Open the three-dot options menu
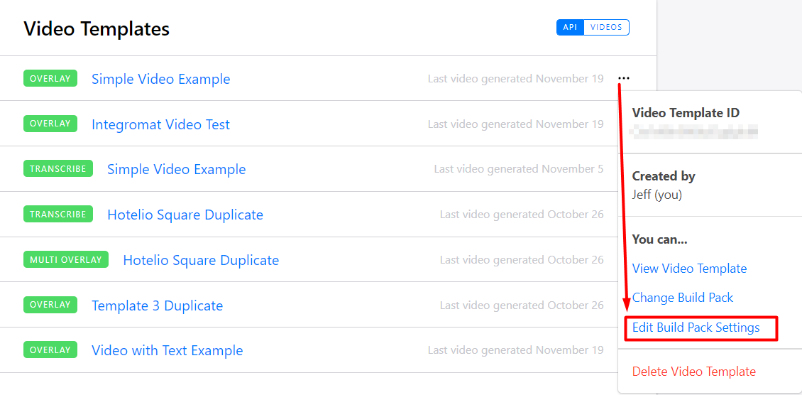The image size is (802, 395). [624, 79]
